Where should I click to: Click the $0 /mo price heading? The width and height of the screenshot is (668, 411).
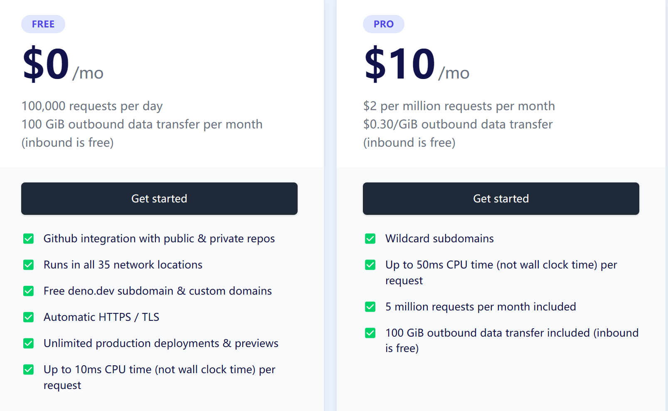(63, 64)
